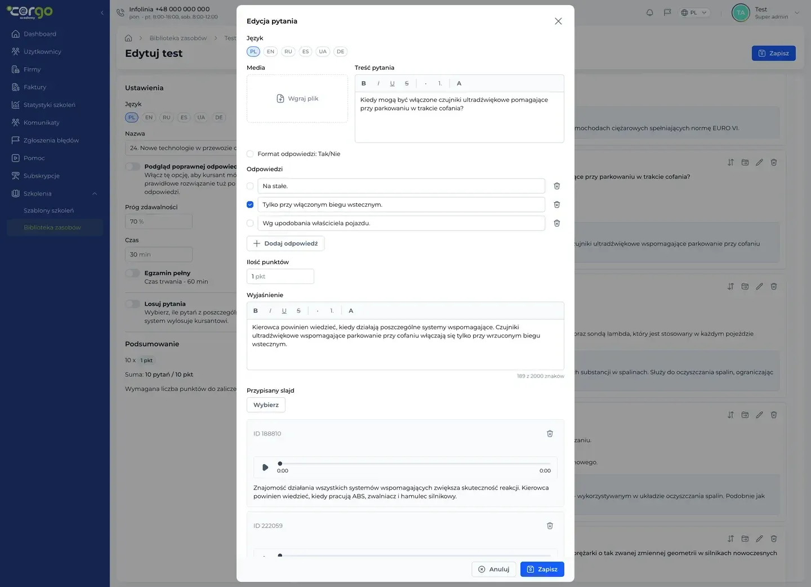Open the PL language dropdown in top bar
This screenshot has width=811, height=587.
point(694,12)
